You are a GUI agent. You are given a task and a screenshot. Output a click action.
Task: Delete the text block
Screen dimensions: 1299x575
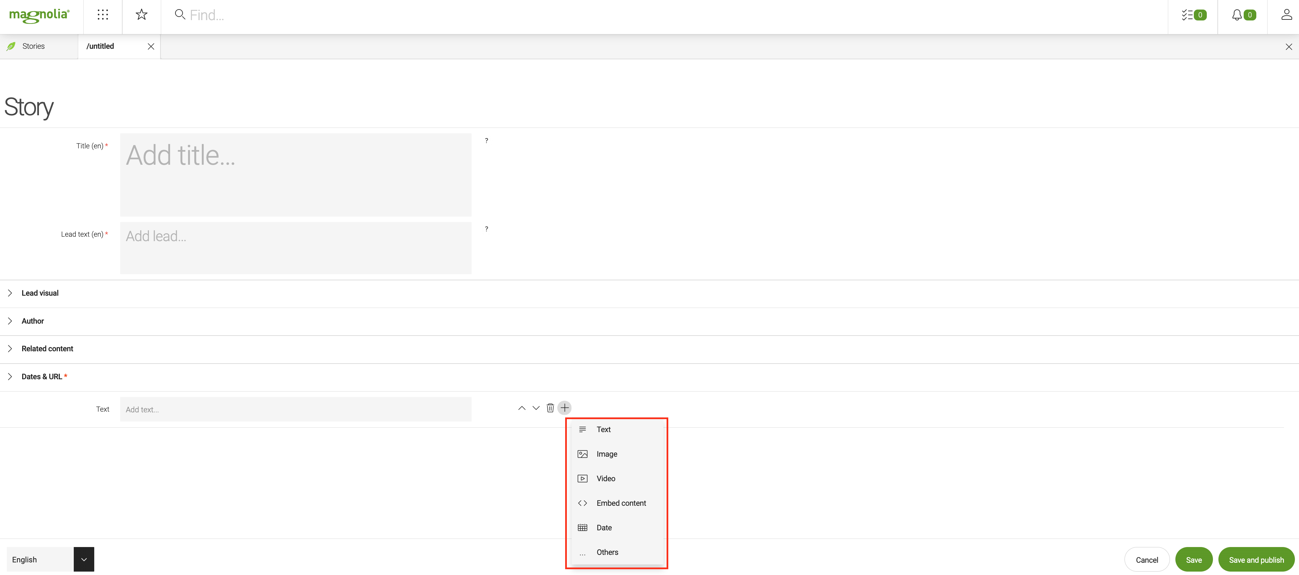(550, 408)
